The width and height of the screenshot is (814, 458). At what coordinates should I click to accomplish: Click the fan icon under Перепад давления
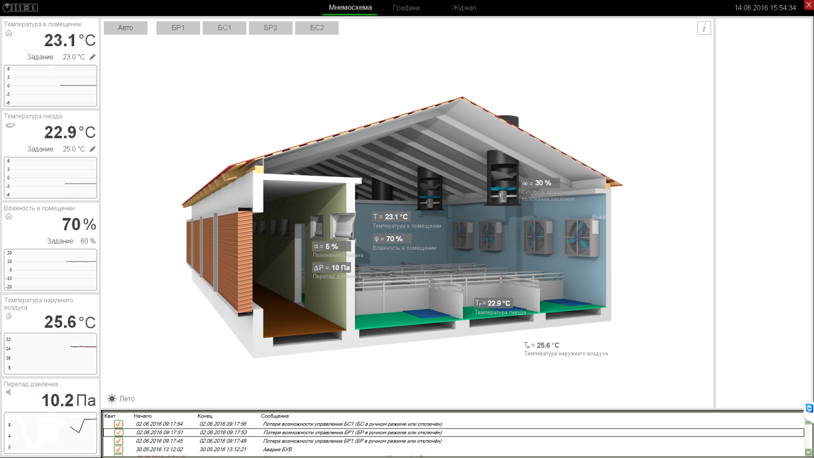point(9,392)
